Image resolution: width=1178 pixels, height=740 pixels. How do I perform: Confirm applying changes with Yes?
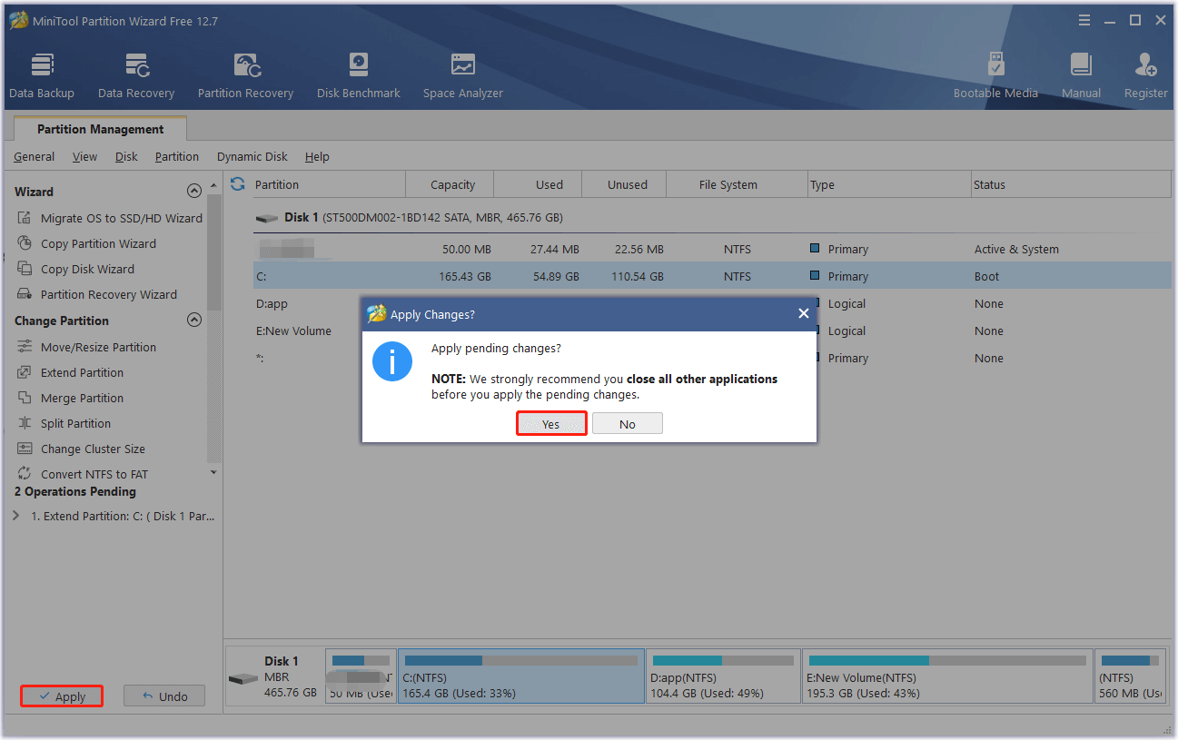click(x=551, y=423)
